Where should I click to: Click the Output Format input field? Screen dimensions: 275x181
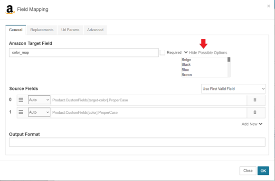click(137, 142)
